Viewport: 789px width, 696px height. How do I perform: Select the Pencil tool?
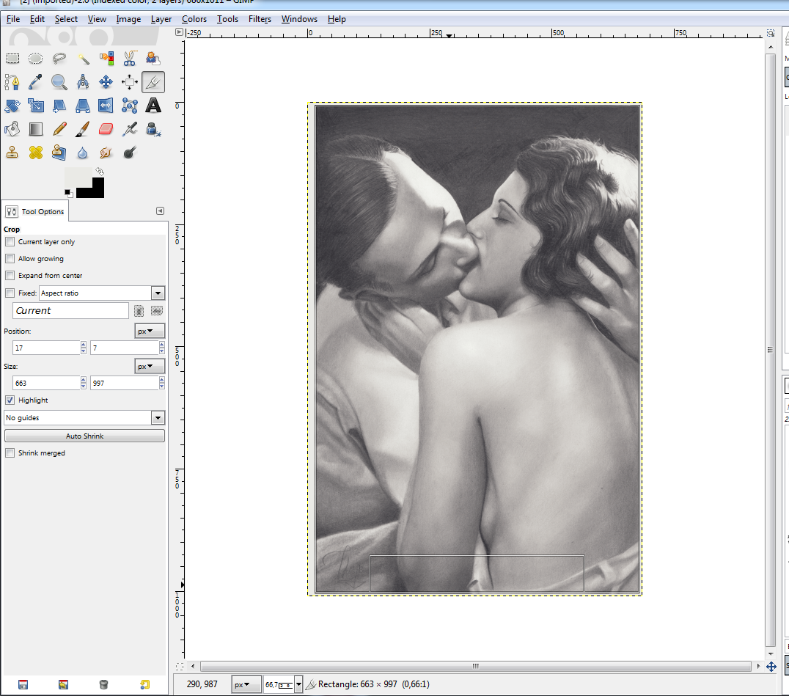[x=59, y=129]
